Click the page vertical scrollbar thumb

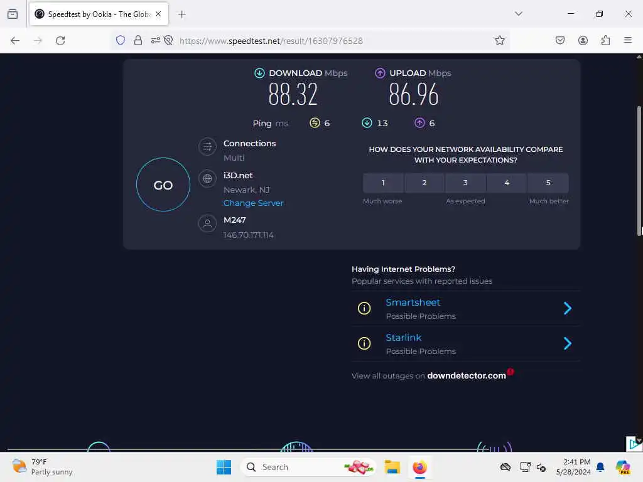639,171
